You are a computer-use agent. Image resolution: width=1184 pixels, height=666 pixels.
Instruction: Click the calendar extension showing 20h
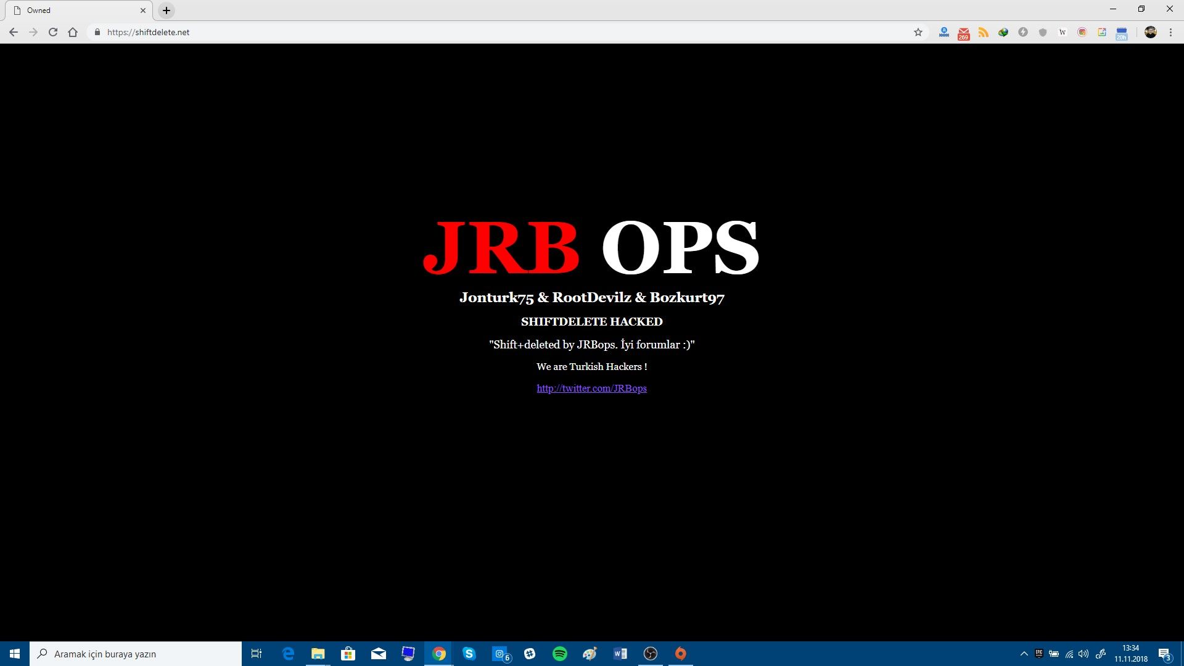click(1121, 33)
